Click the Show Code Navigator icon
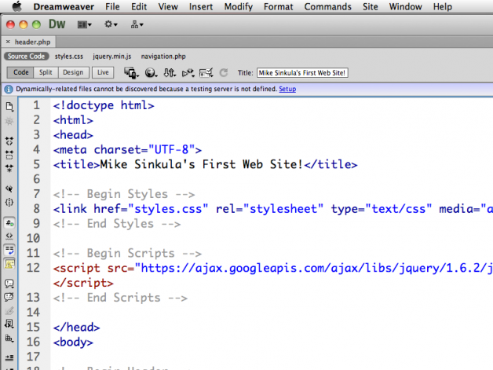Image resolution: width=493 pixels, height=370 pixels. click(x=9, y=122)
